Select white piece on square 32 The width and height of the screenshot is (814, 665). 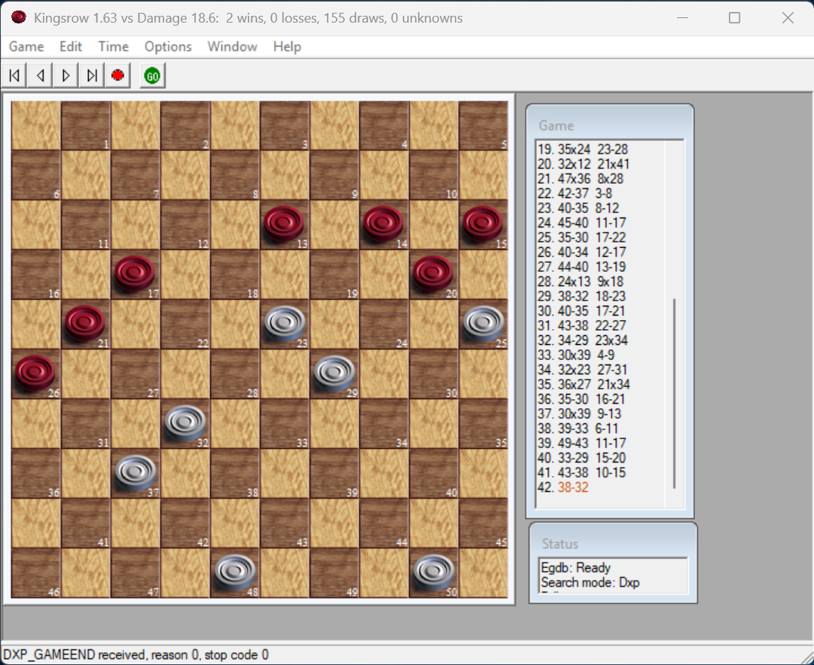pyautogui.click(x=184, y=423)
